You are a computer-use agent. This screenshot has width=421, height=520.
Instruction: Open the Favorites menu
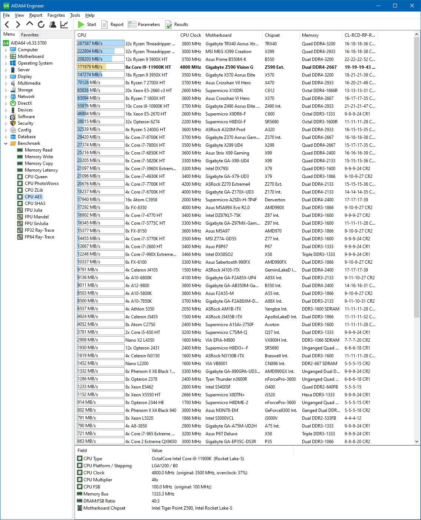56,15
